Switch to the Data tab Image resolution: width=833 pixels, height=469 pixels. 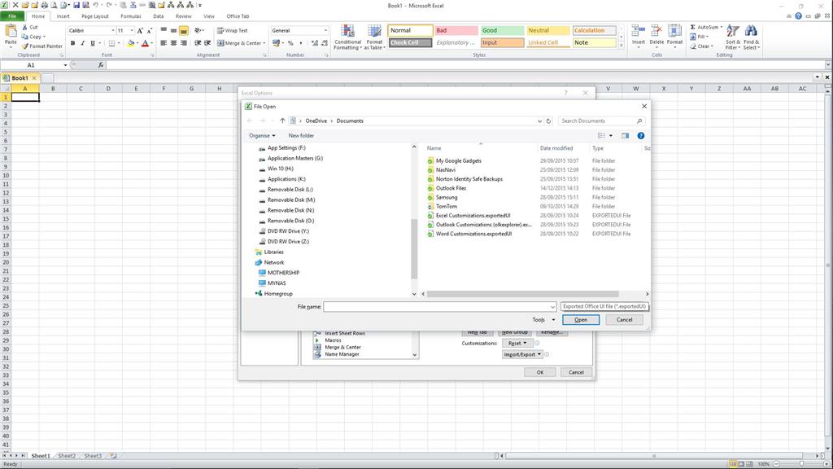pyautogui.click(x=159, y=16)
